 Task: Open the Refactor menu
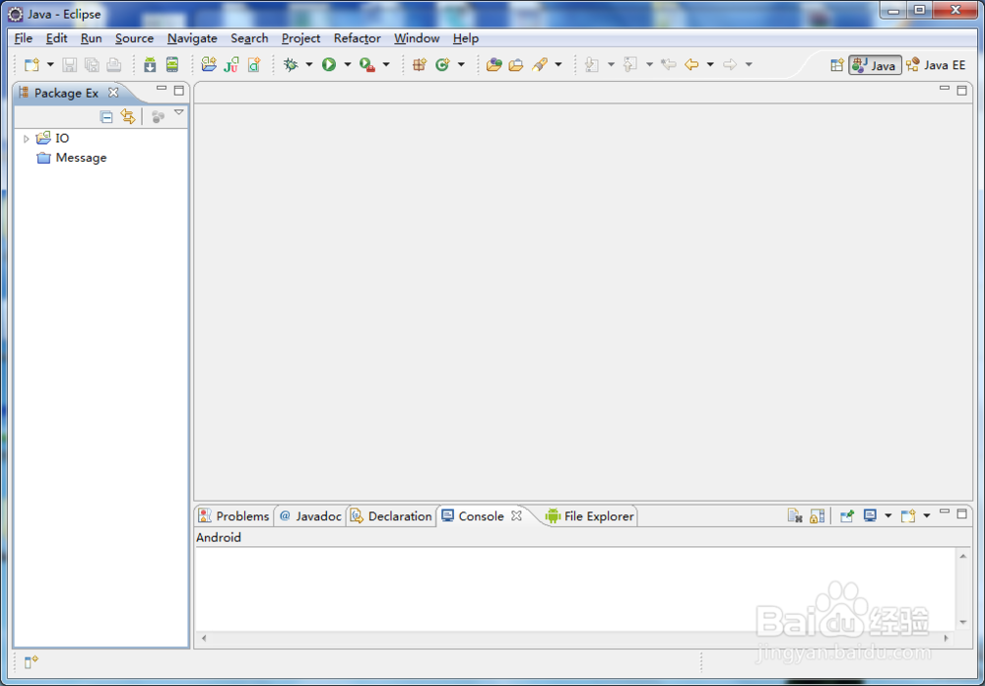point(358,38)
